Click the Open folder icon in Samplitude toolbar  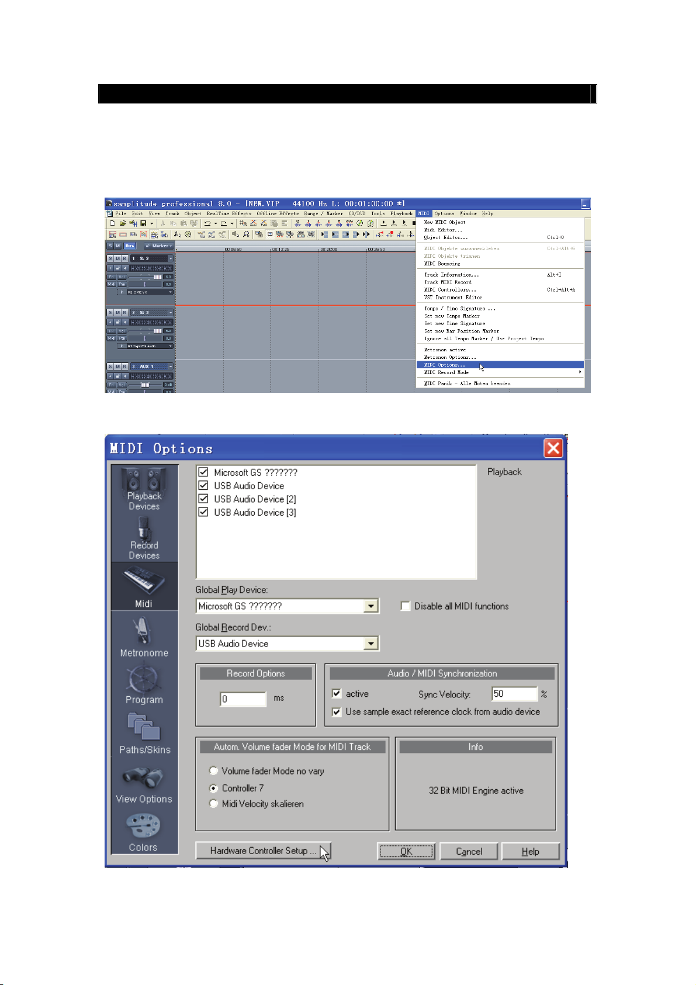click(x=122, y=223)
